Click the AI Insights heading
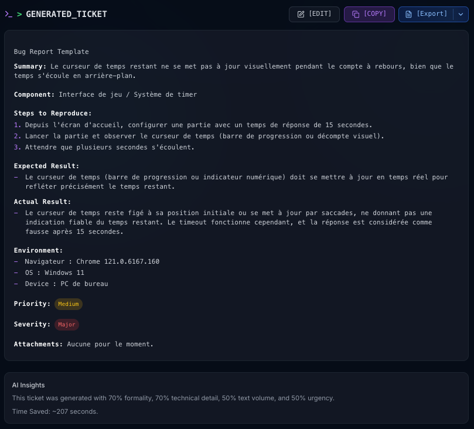This screenshot has height=429, width=474. 29,385
